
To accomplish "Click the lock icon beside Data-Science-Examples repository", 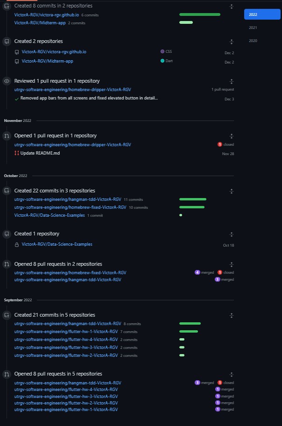I will [17, 244].
